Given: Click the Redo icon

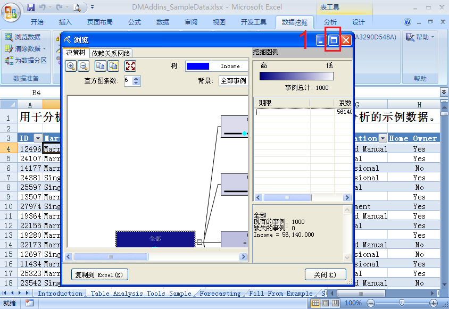Looking at the screenshot, I should [x=59, y=7].
